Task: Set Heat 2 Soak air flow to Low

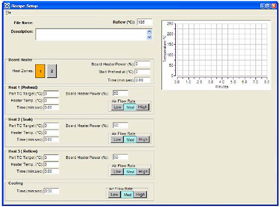Action: tap(117, 140)
